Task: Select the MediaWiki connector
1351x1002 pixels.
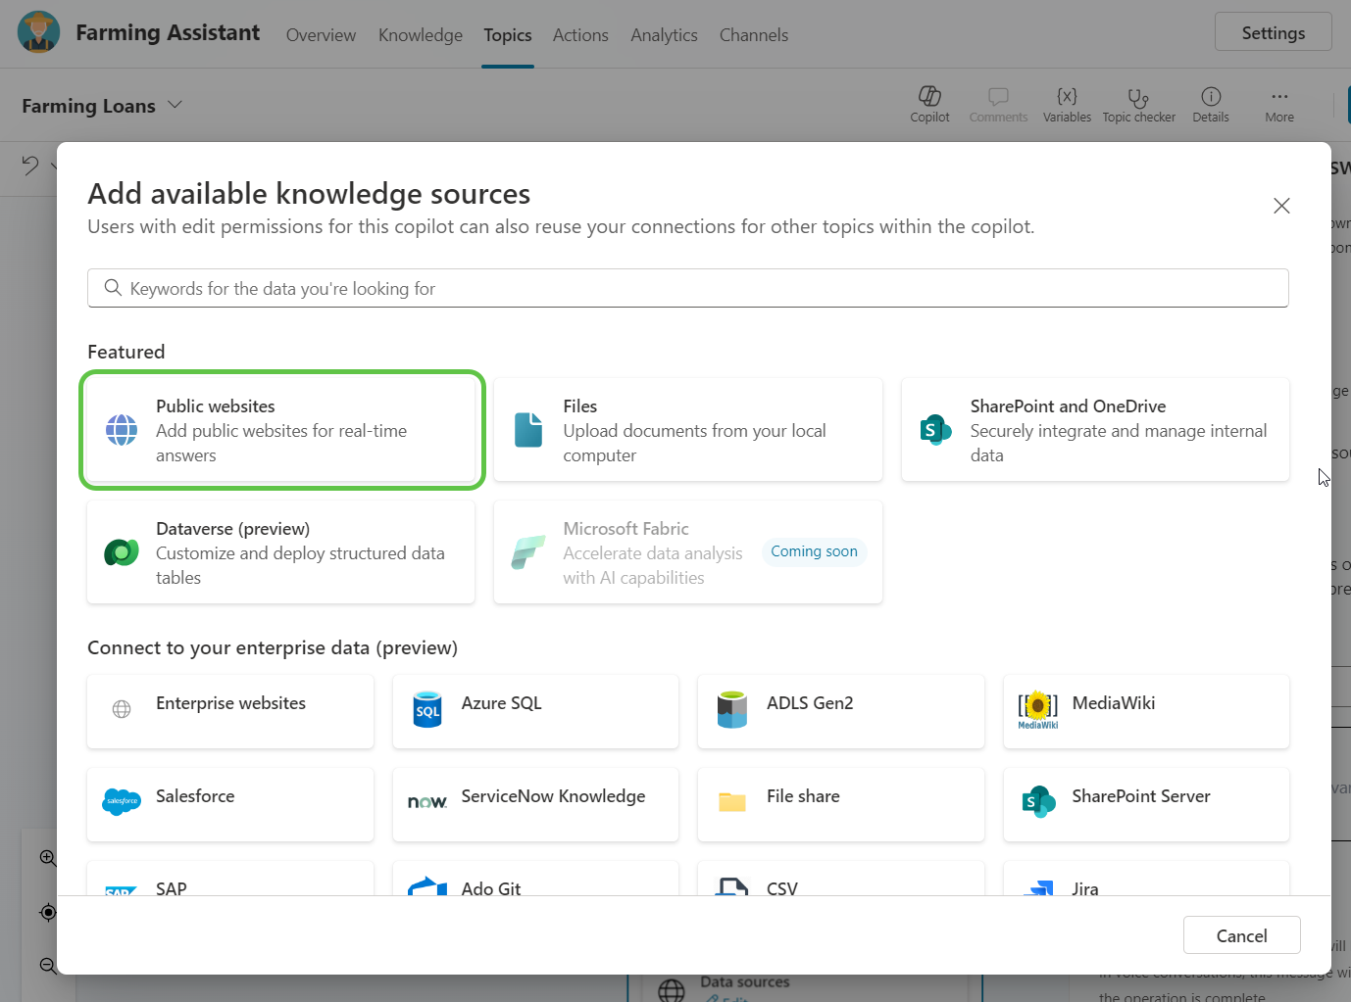Action: click(1145, 711)
